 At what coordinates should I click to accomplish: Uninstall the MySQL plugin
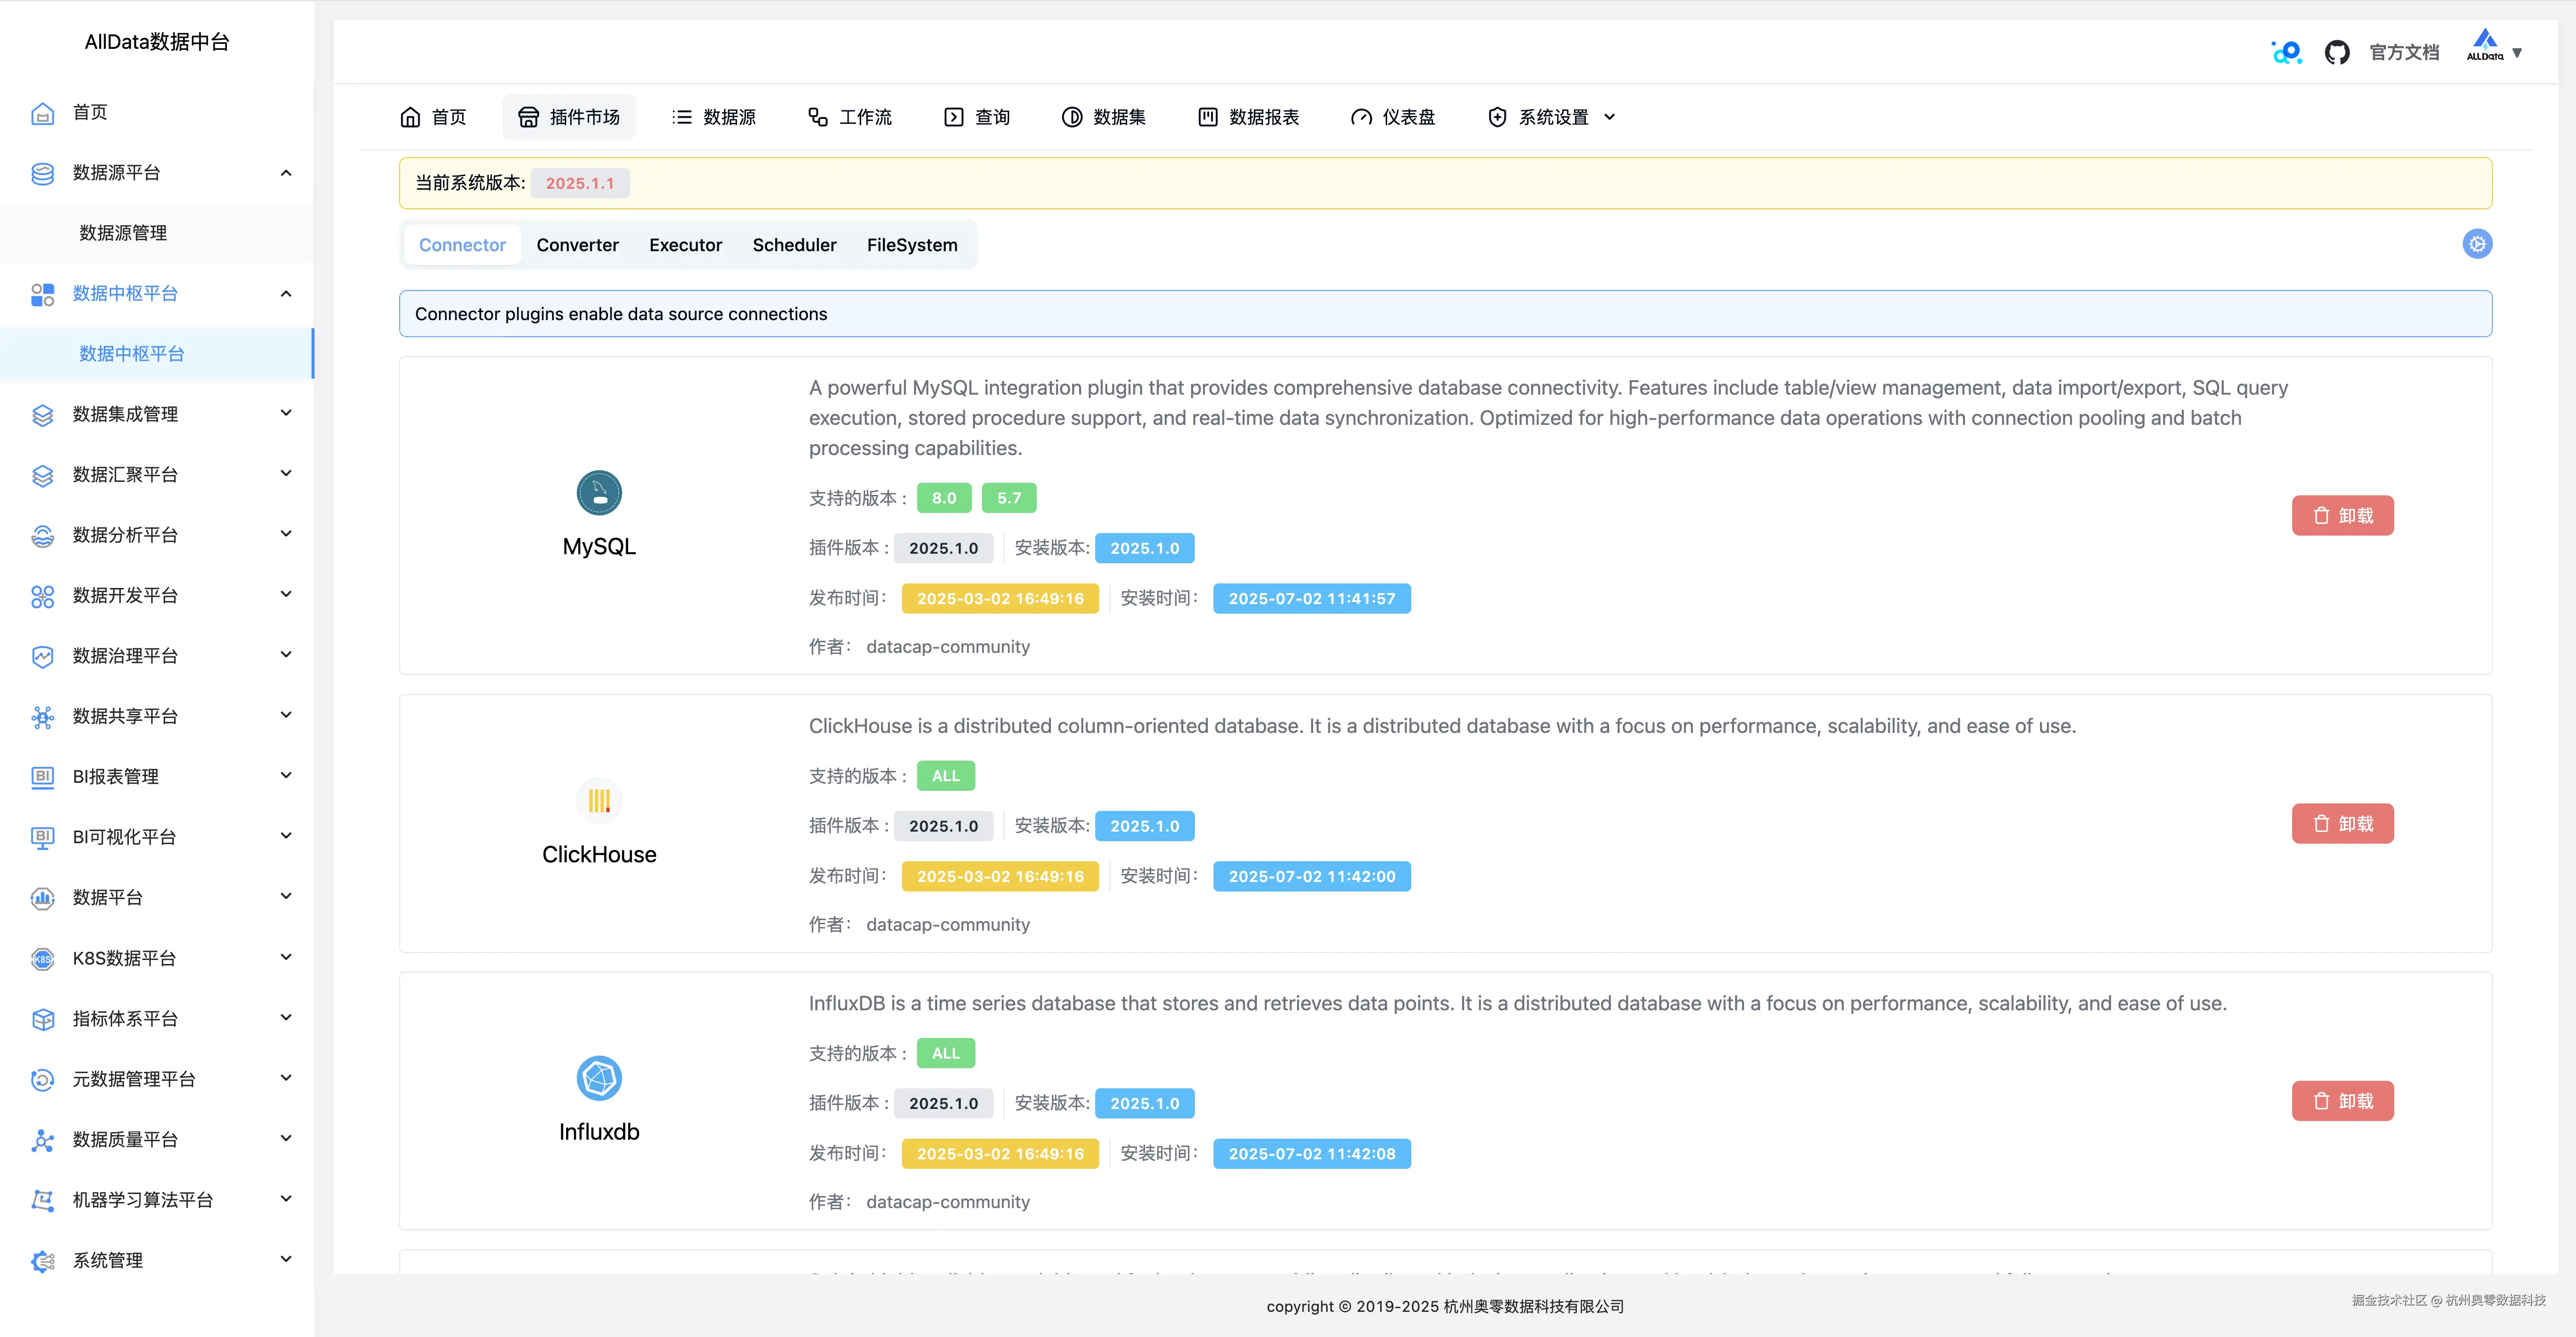pyautogui.click(x=2342, y=516)
